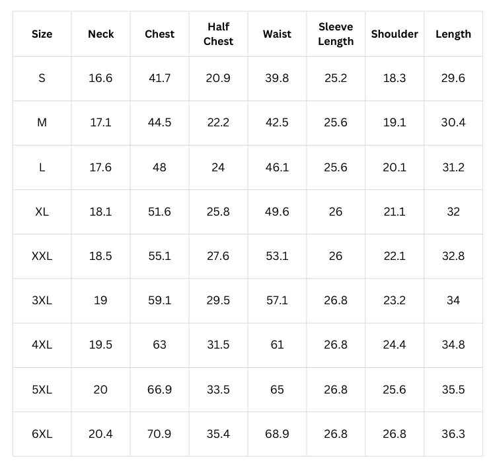Viewport: 489px width, 463px height.
Task: Click the chest value 41.7
Action: coord(159,78)
